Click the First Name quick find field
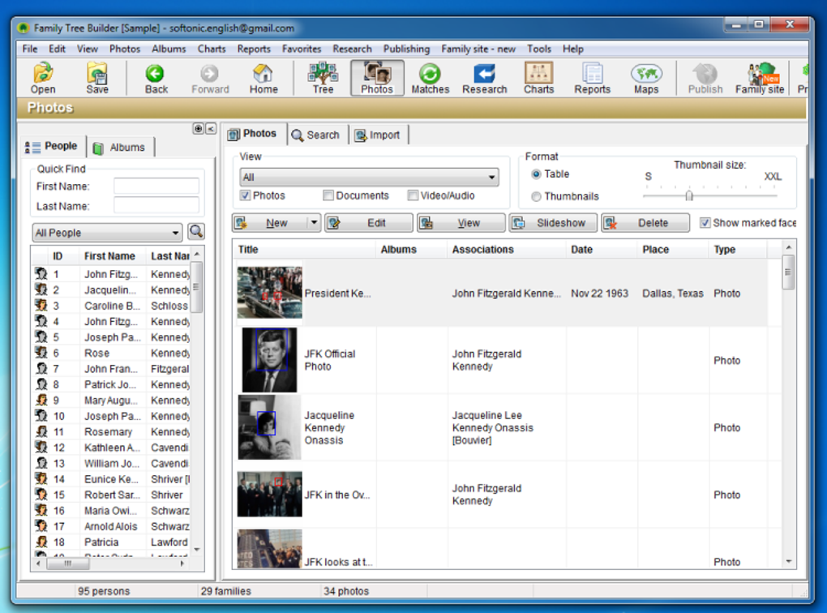The width and height of the screenshot is (827, 613). click(156, 186)
